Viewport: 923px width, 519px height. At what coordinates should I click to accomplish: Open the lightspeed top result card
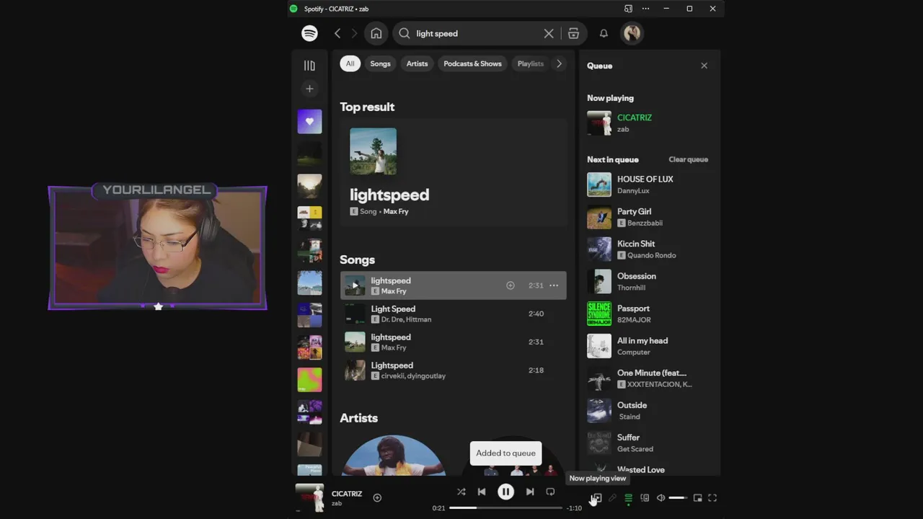[x=453, y=172]
